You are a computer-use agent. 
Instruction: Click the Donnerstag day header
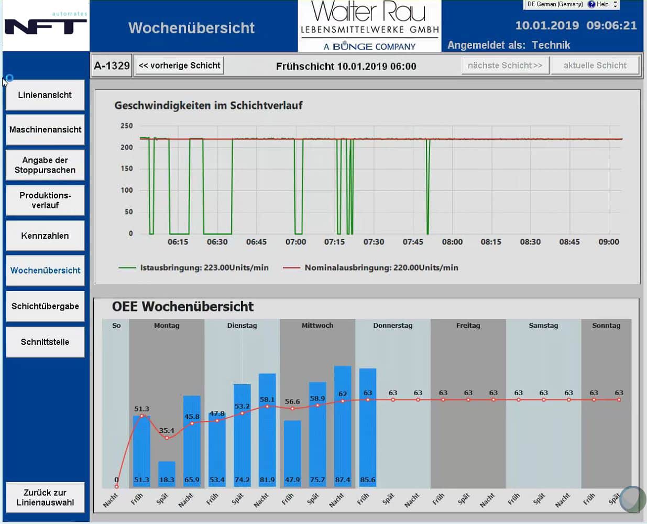393,326
